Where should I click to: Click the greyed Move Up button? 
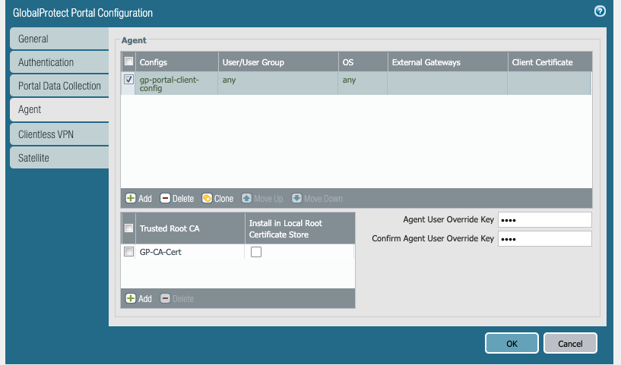(262, 199)
